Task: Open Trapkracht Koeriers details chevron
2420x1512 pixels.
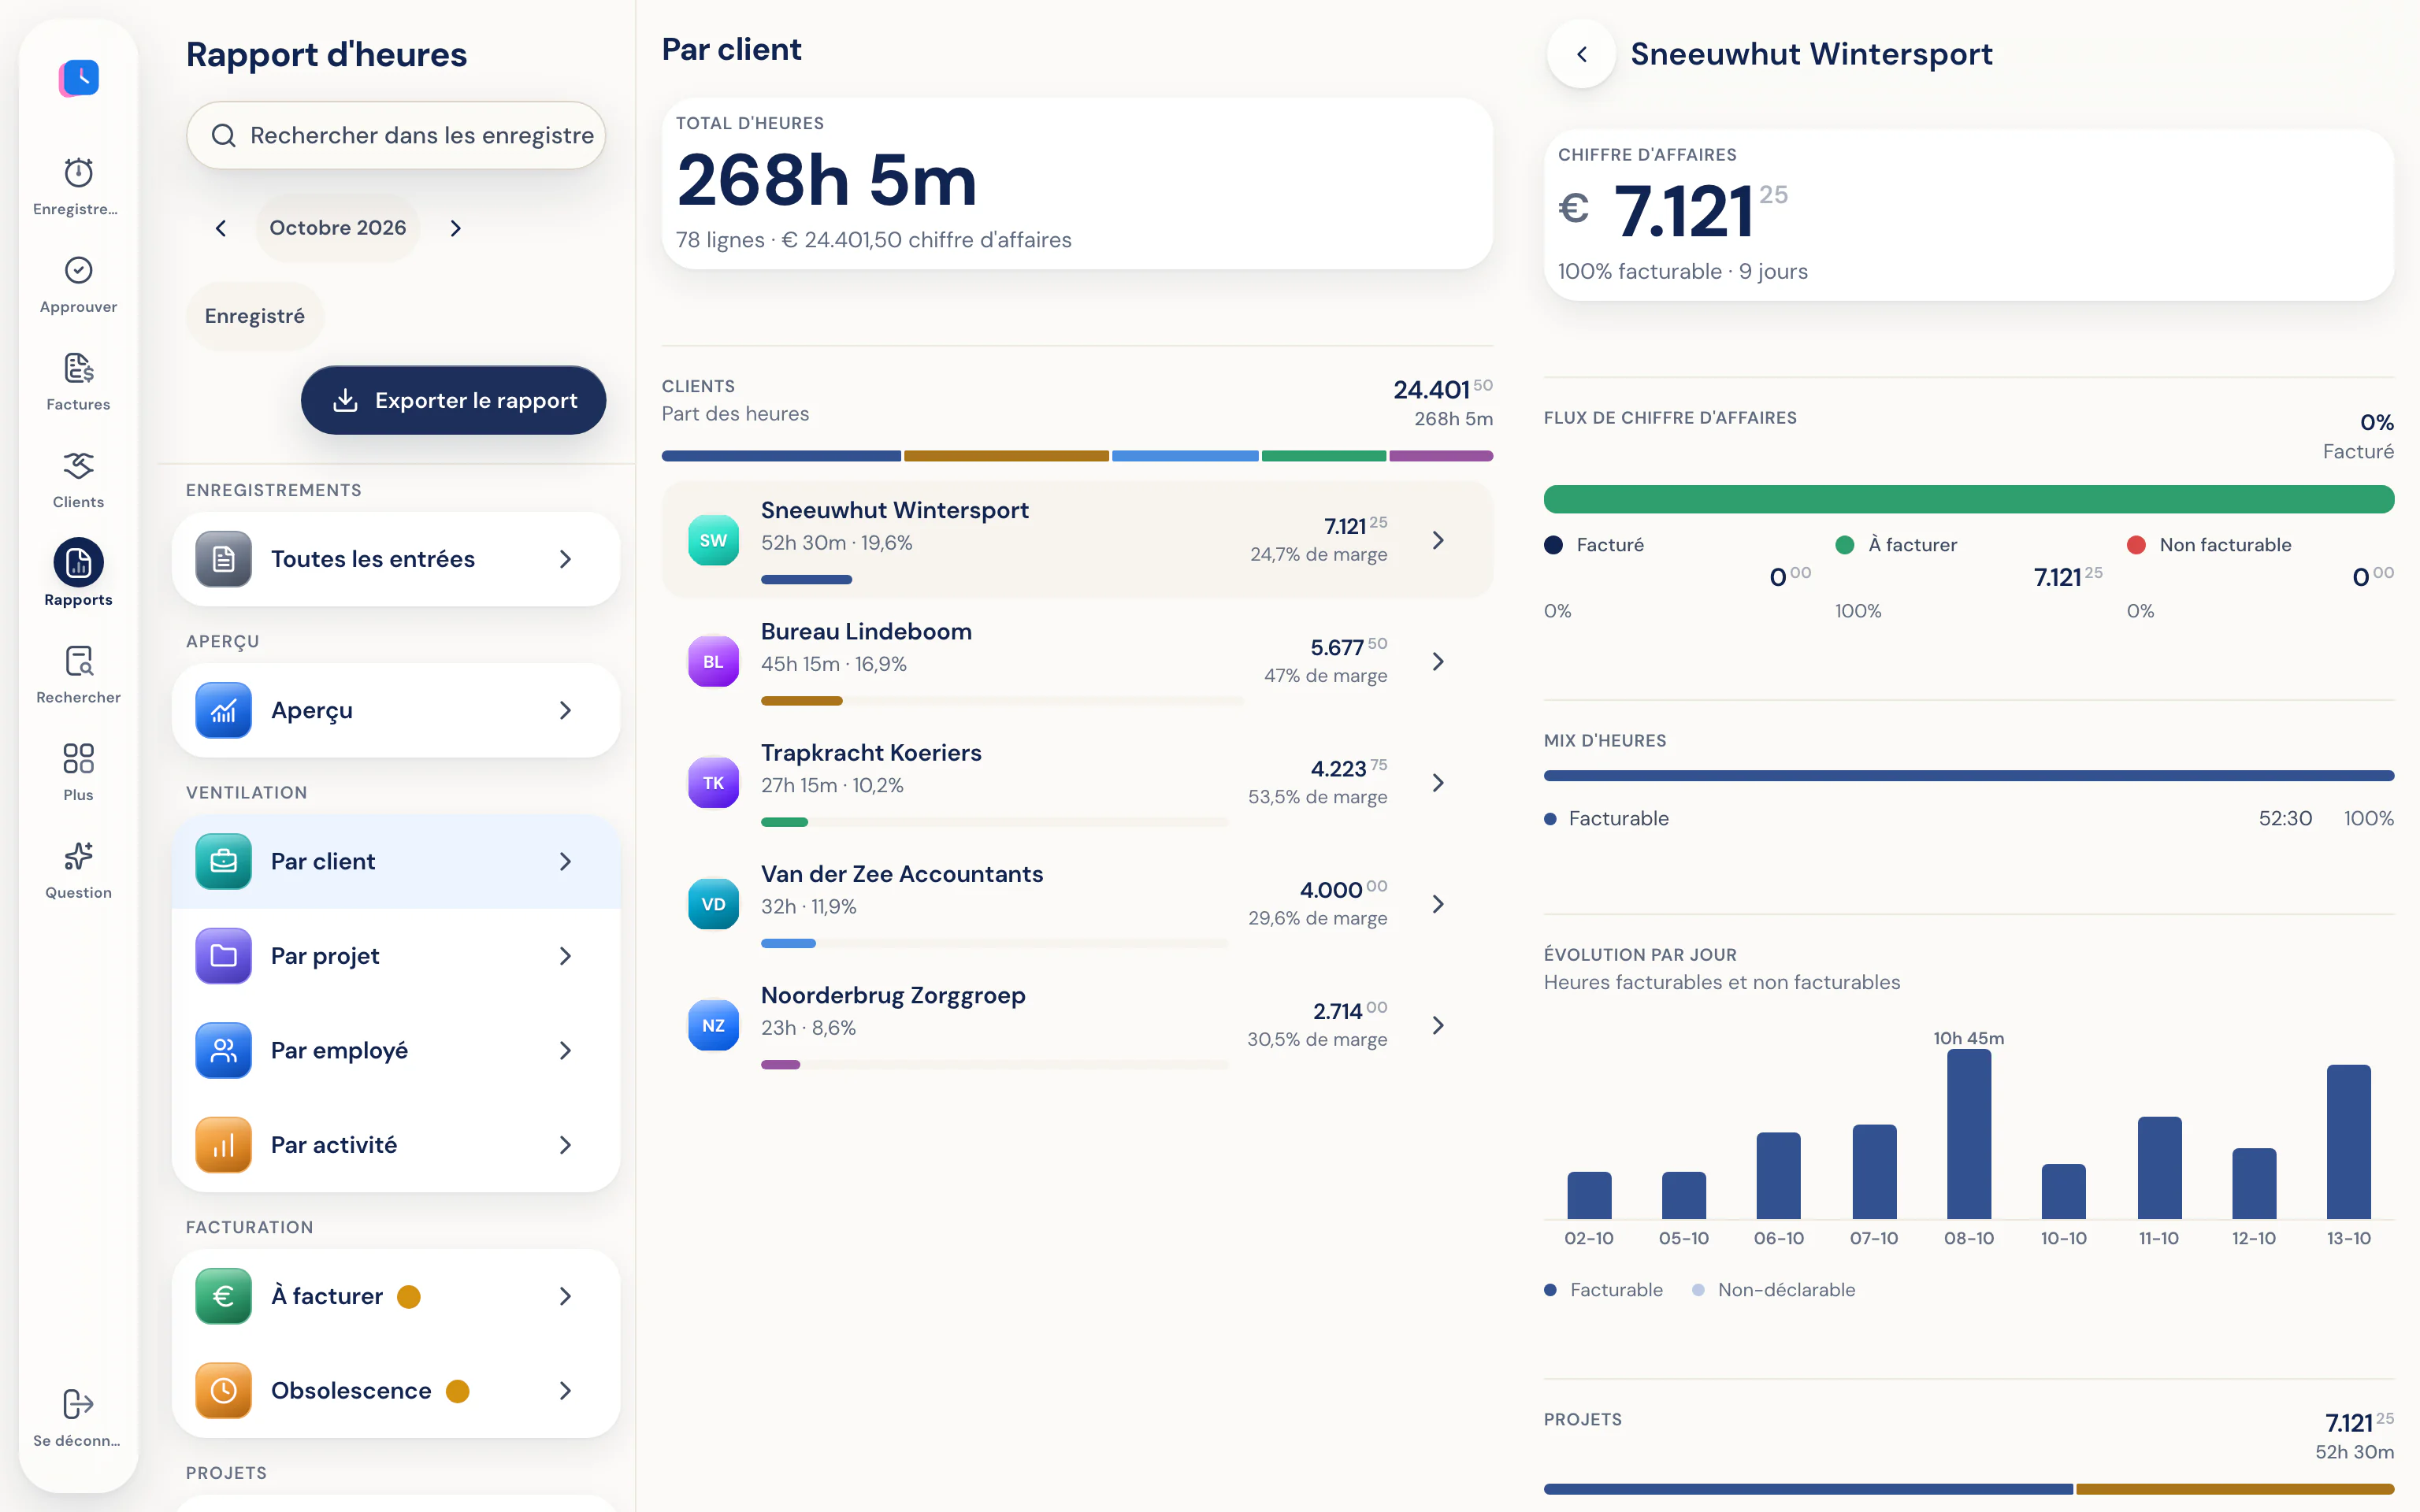Action: point(1438,783)
